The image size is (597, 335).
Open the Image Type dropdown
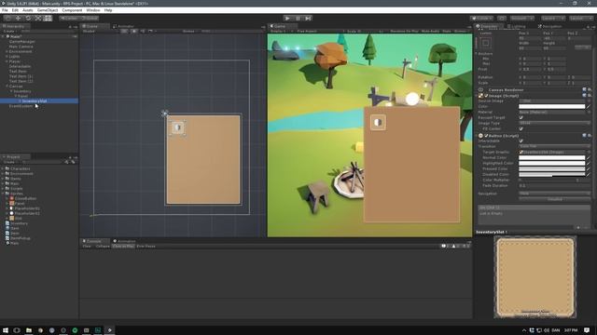coord(554,123)
